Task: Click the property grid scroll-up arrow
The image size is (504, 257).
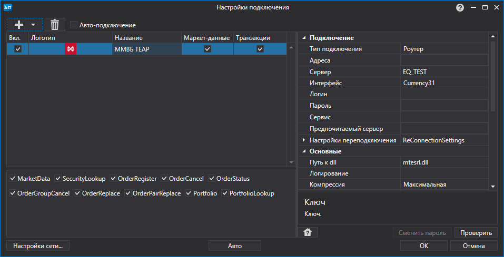Action: point(493,37)
